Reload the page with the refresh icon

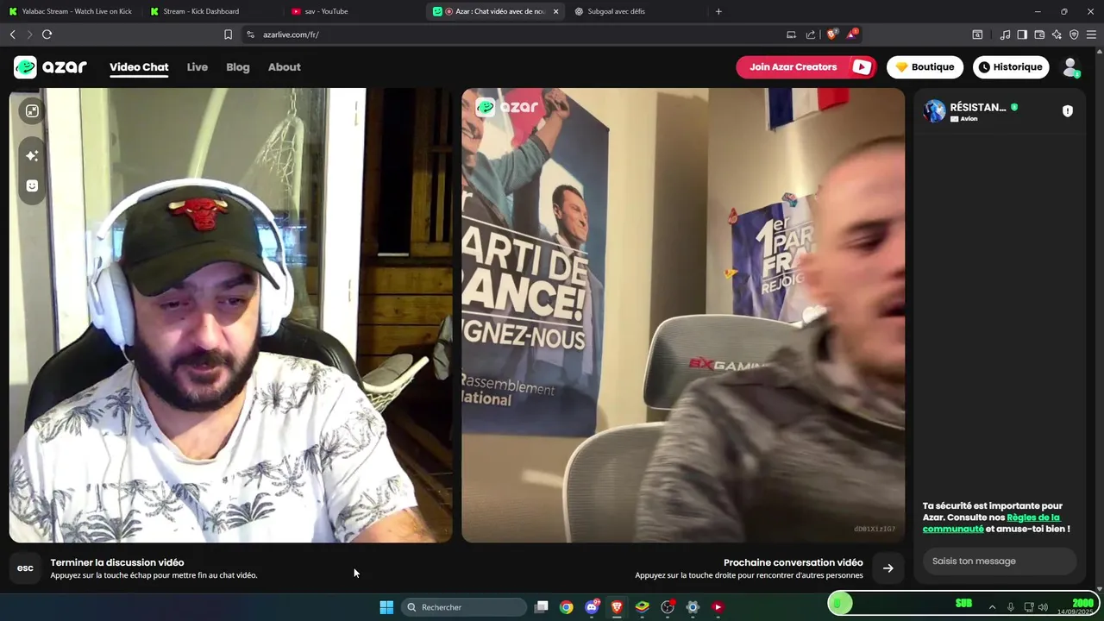click(47, 34)
